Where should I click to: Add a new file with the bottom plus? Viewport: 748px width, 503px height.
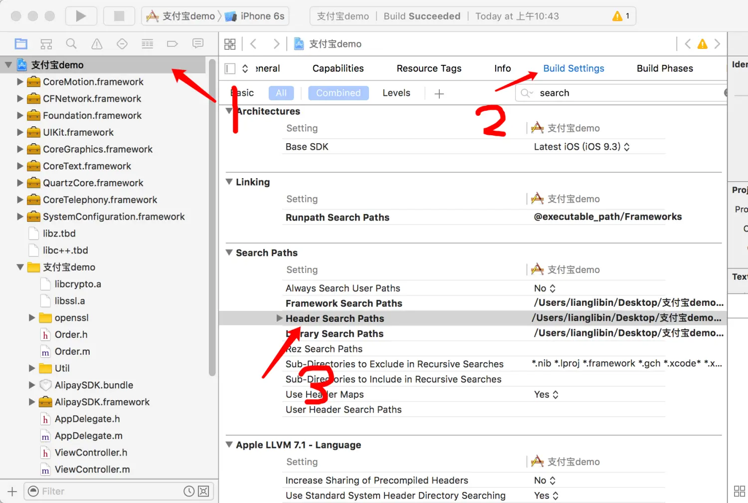pos(12,491)
